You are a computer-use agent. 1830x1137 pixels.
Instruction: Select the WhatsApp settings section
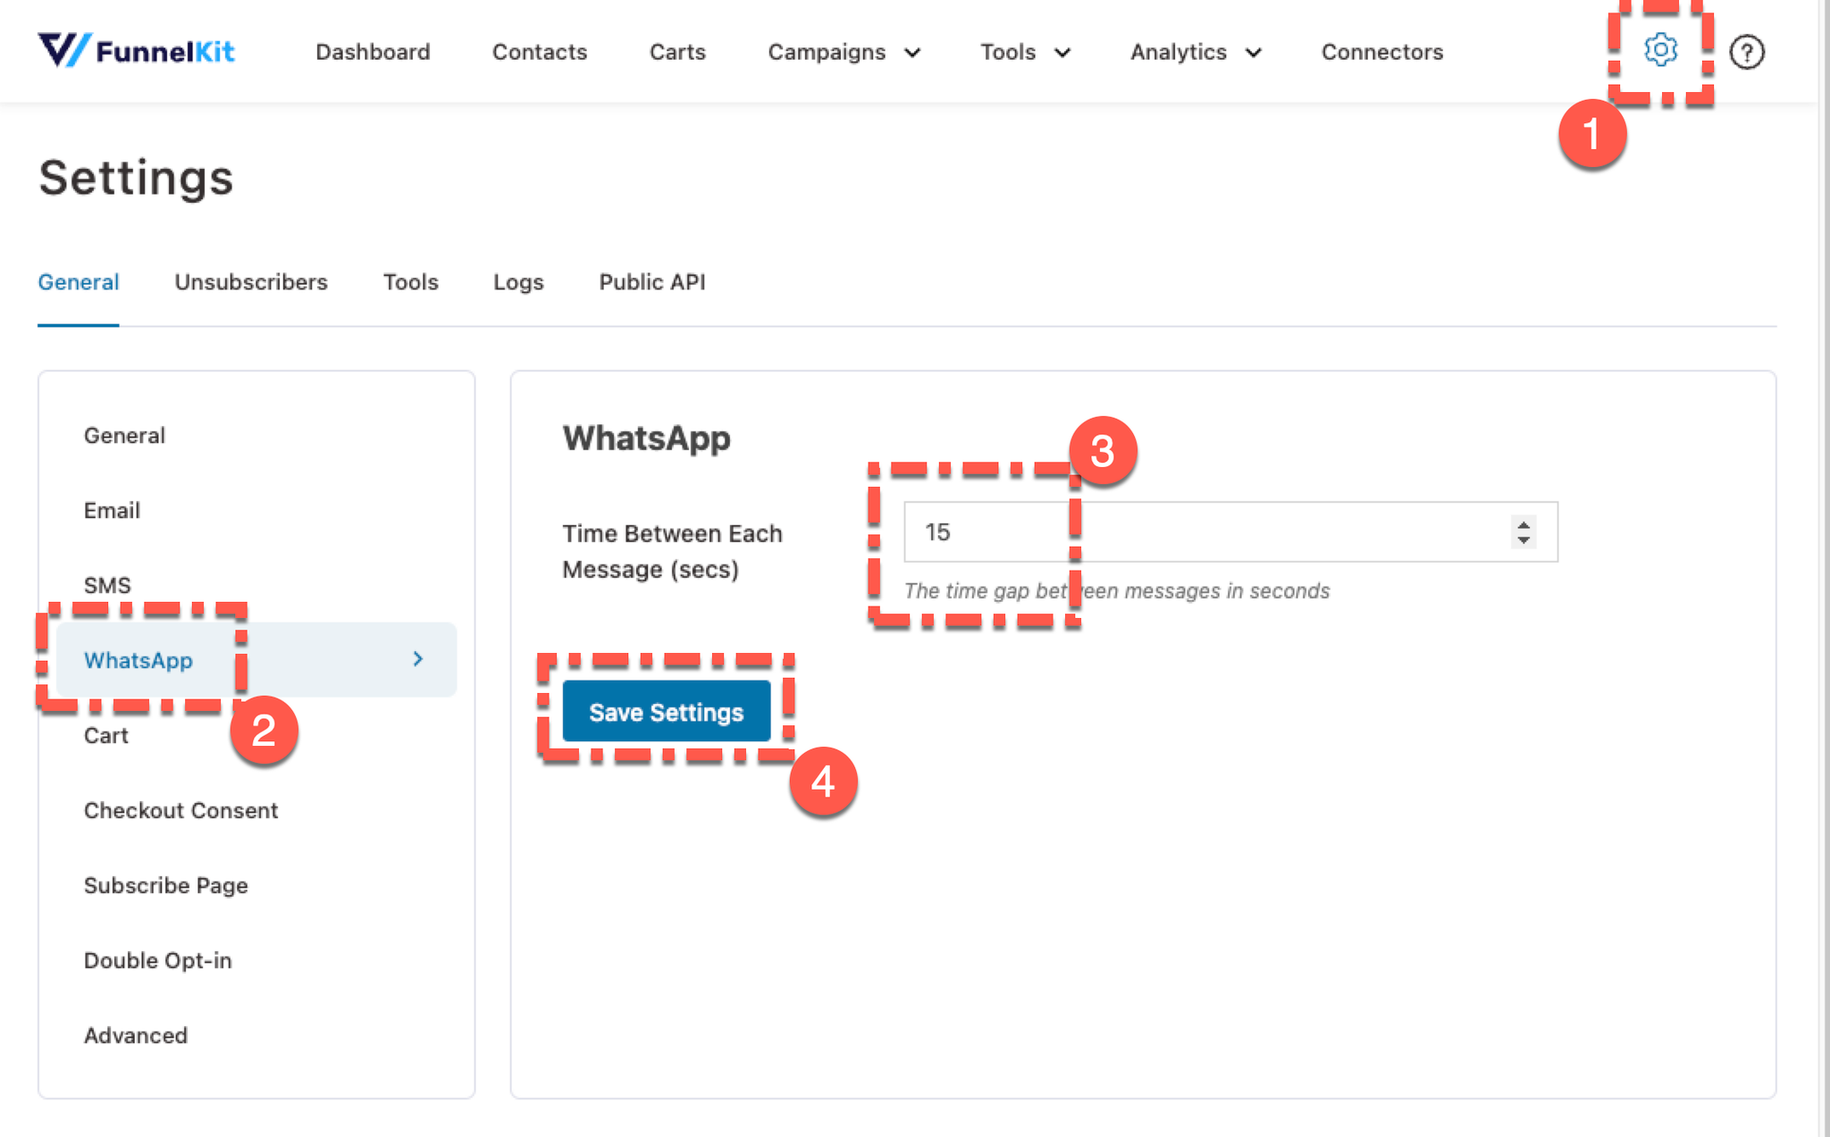256,660
